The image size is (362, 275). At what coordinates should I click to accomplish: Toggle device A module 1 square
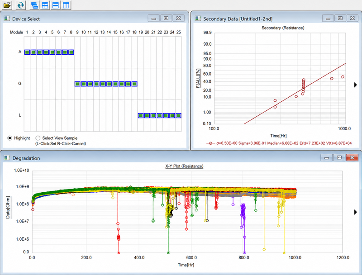pos(27,52)
